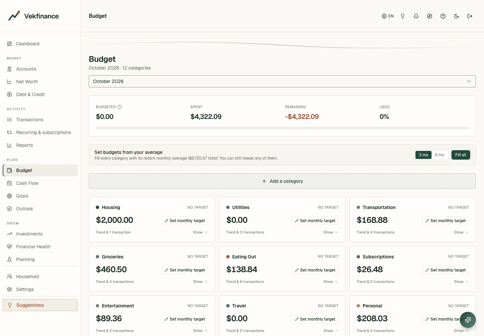Open the October 2026 month dropdown
Viewport: 484px width, 336px height.
tap(282, 81)
